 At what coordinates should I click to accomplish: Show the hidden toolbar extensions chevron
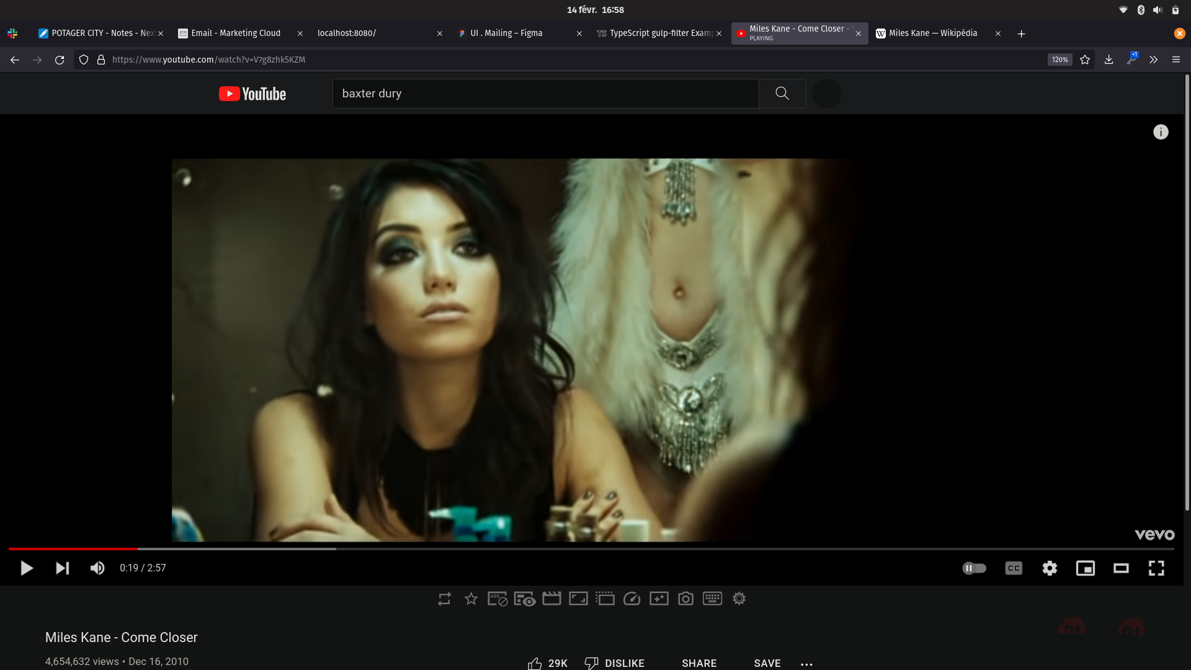(x=1153, y=60)
